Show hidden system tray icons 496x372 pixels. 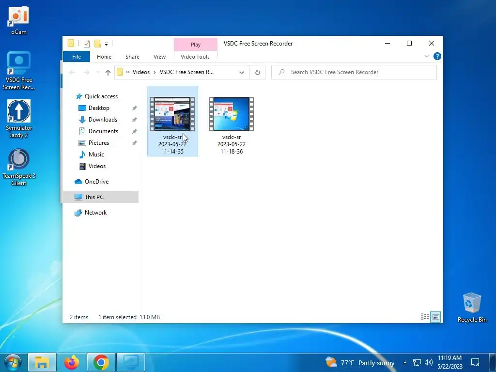(x=405, y=362)
